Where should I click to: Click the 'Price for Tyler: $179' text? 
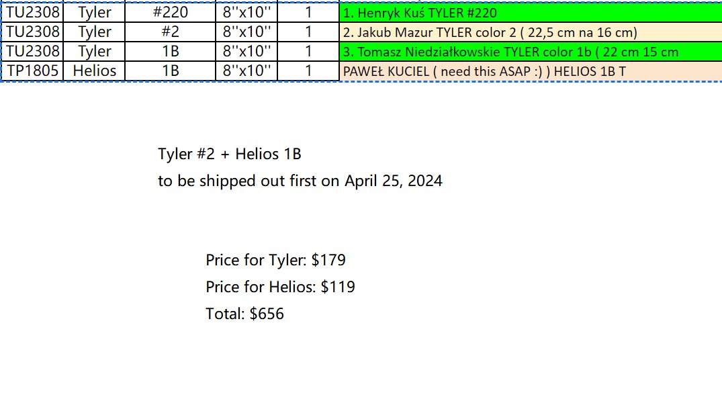(275, 260)
